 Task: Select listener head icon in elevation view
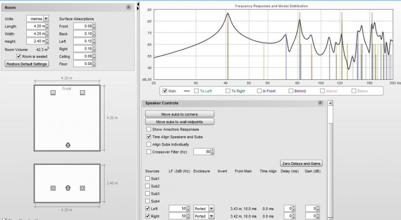[68, 188]
